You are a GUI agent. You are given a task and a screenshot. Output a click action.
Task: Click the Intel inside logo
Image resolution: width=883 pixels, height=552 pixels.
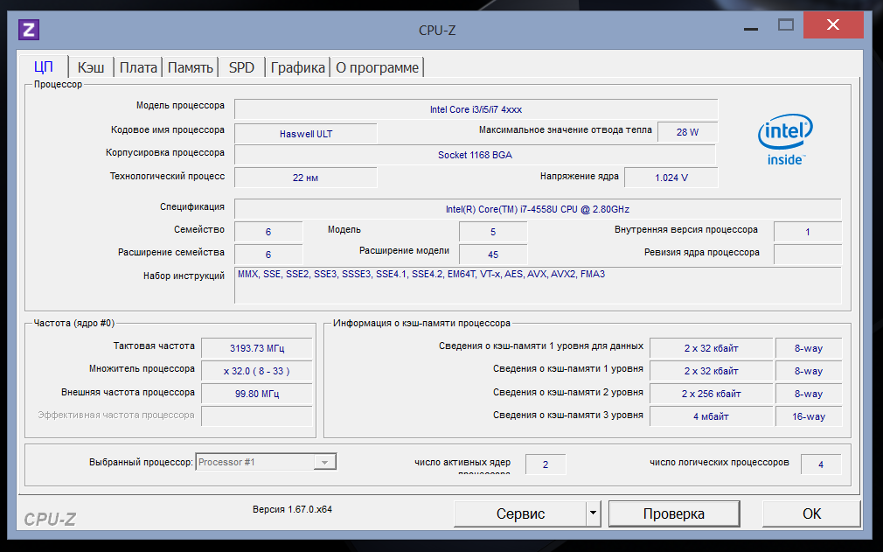784,140
